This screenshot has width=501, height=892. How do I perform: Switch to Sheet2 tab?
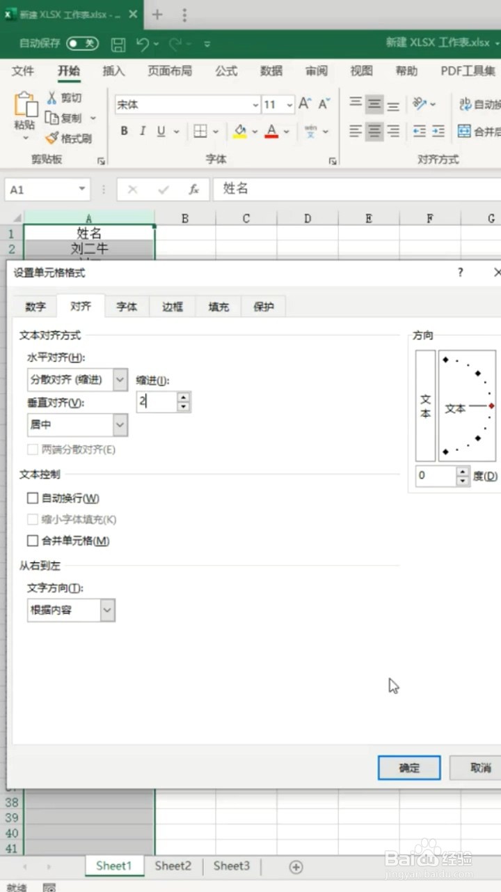(x=173, y=866)
